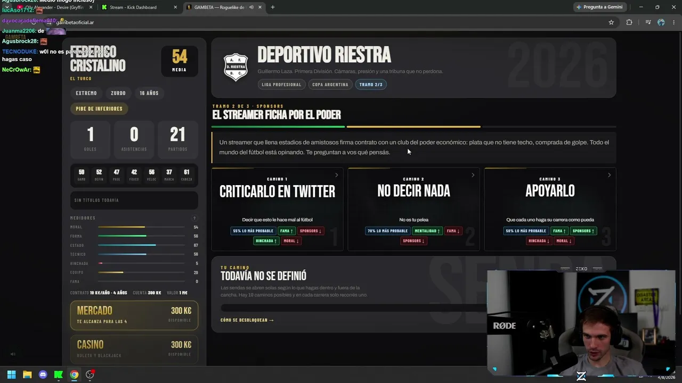This screenshot has width=682, height=383.
Task: Click the Mentalidad up tag in Camino 2
Action: 427,231
